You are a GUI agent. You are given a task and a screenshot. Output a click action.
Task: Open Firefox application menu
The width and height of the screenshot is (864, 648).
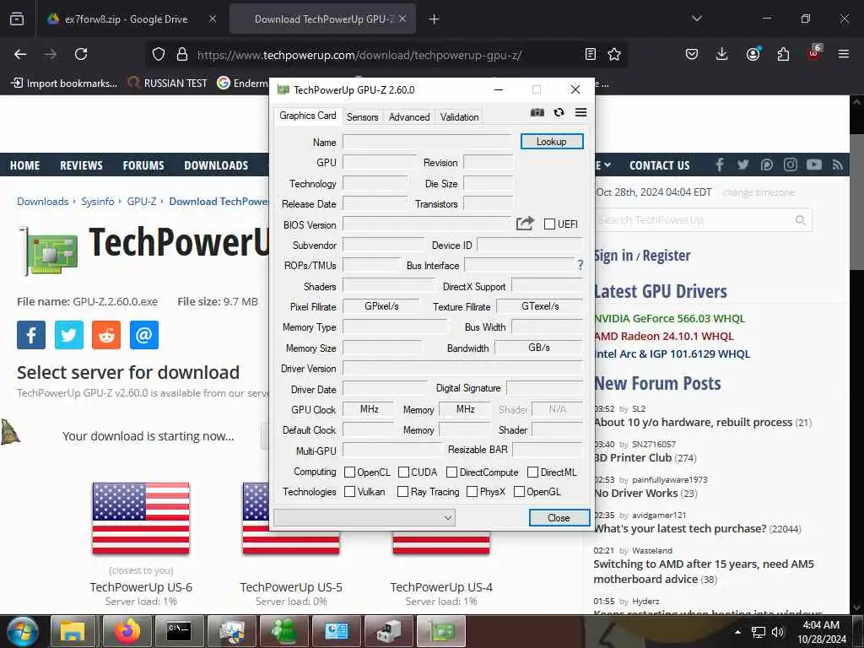pos(844,54)
